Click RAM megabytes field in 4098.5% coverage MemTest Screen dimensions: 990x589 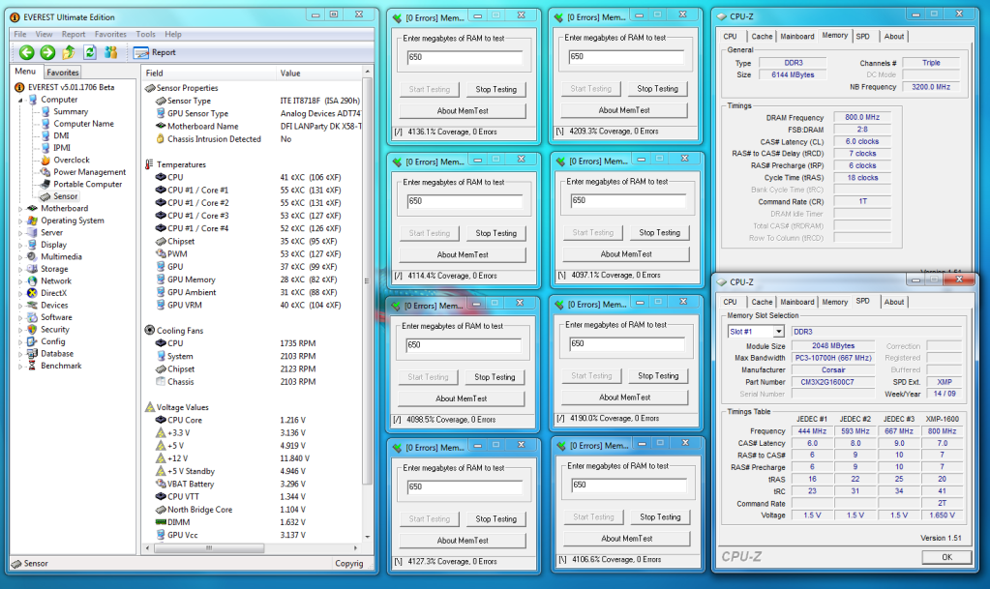tap(465, 344)
